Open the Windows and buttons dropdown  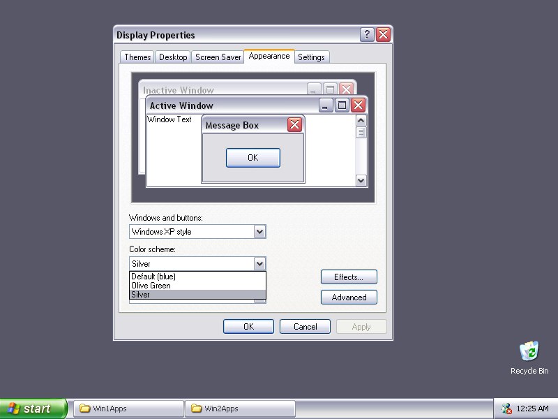coord(259,231)
